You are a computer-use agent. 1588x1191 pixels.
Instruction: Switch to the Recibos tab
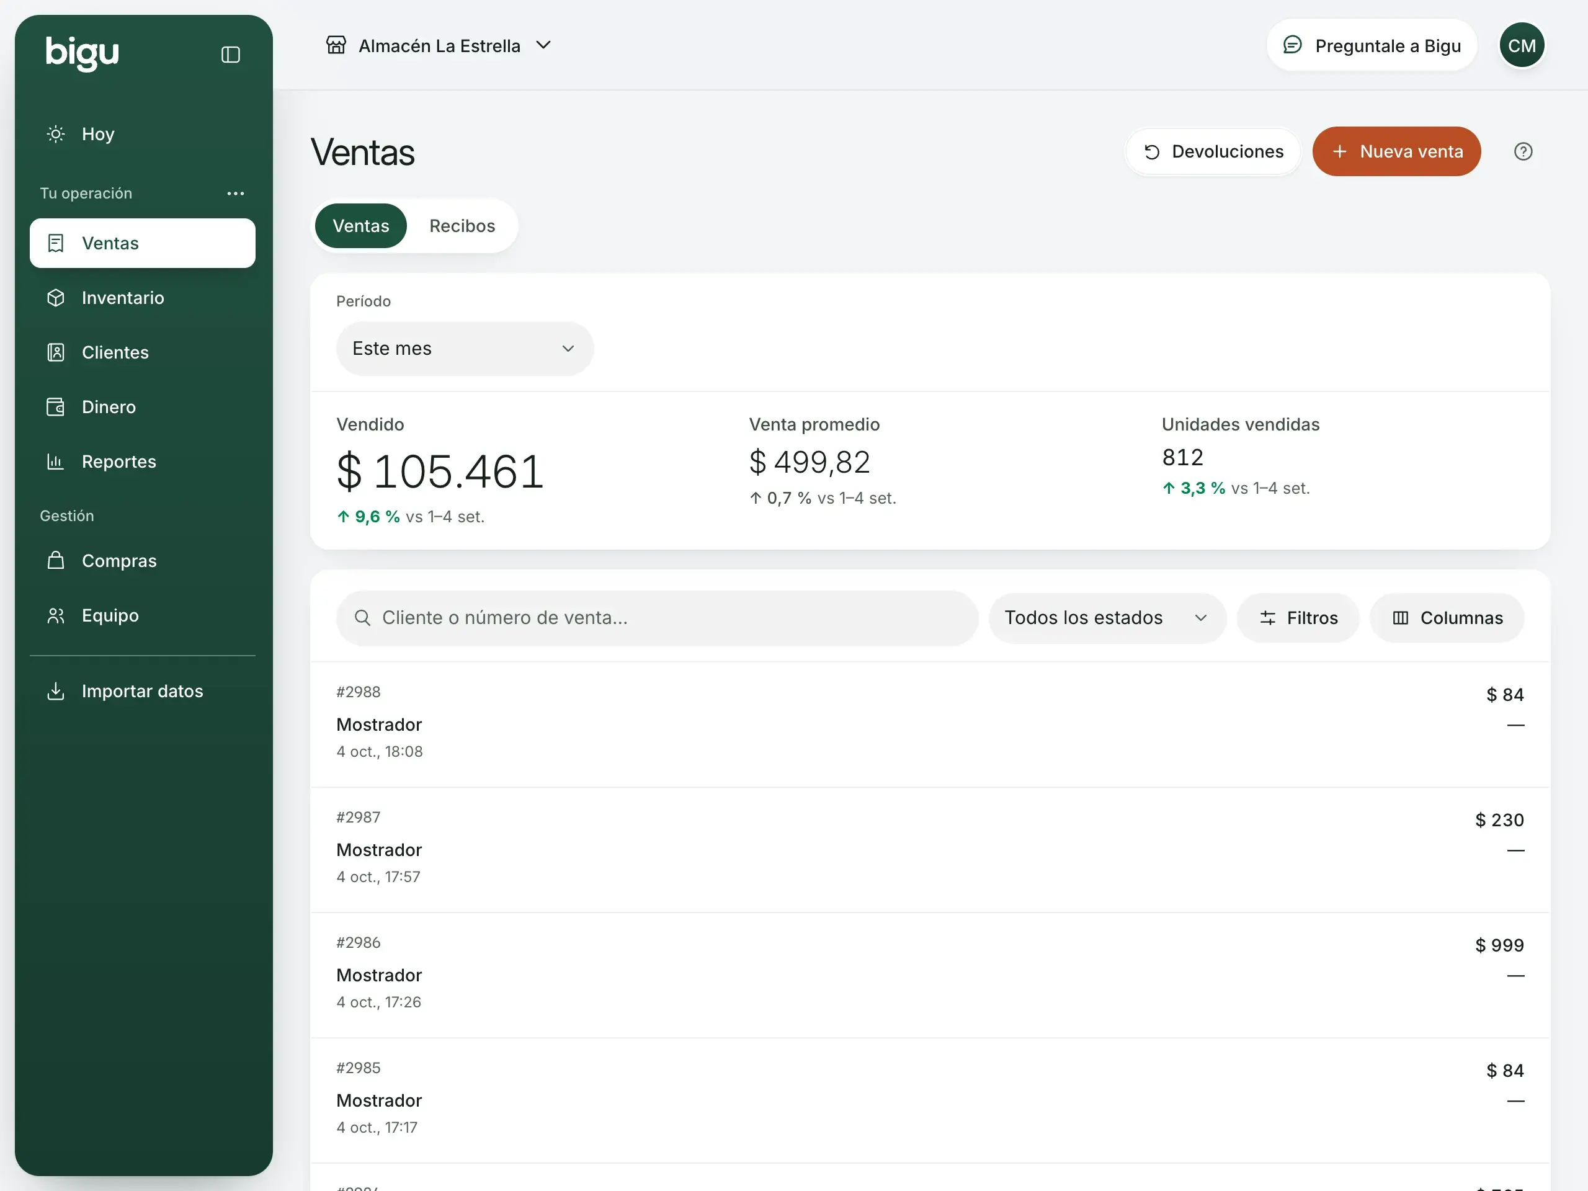[462, 226]
